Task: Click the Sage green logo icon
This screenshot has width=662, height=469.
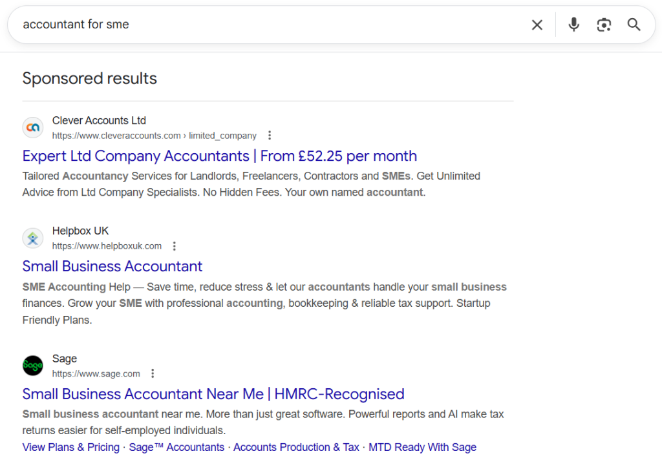Action: [x=33, y=366]
